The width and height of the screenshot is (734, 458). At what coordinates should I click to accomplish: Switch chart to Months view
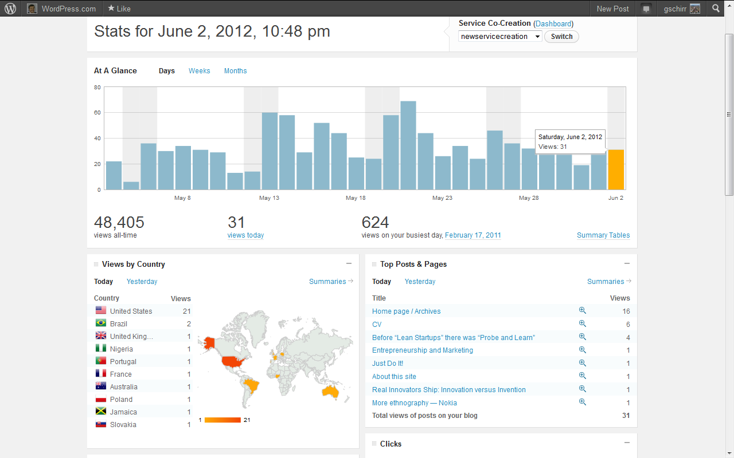tap(235, 71)
